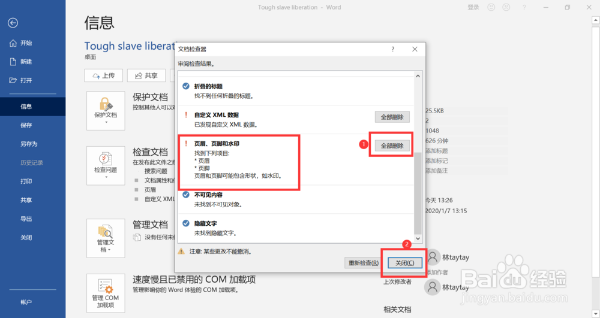Click the help question mark in the dialog
Image resolution: width=600 pixels, height=318 pixels.
pos(392,49)
